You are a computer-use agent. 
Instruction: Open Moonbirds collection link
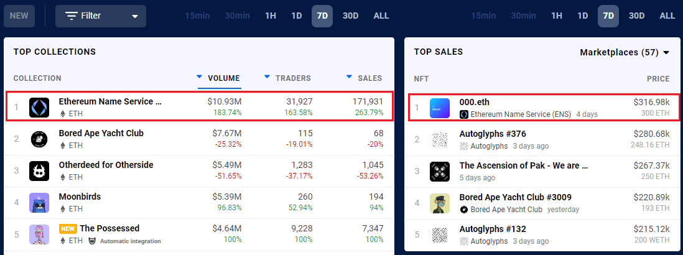pyautogui.click(x=80, y=197)
